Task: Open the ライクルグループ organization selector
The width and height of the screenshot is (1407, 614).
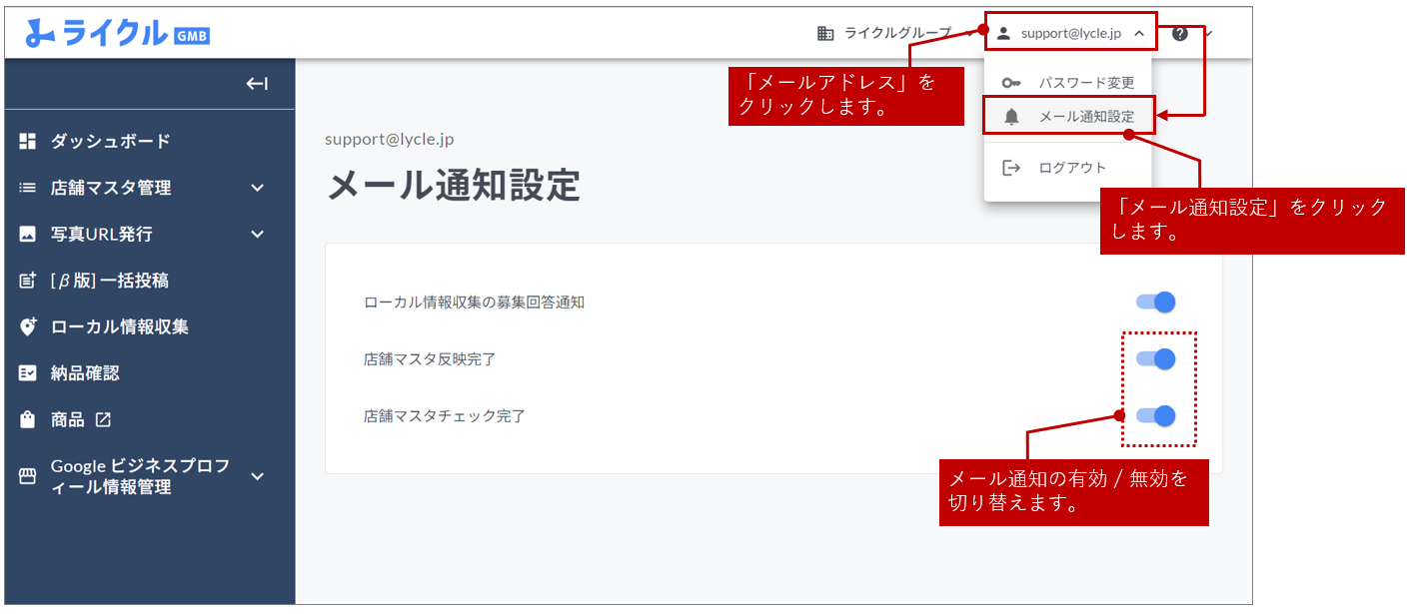Action: (x=885, y=33)
